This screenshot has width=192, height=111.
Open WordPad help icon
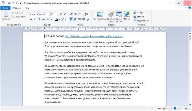(189, 8)
